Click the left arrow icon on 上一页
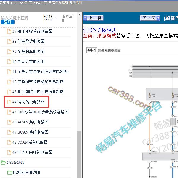 pyautogui.click(x=85, y=18)
